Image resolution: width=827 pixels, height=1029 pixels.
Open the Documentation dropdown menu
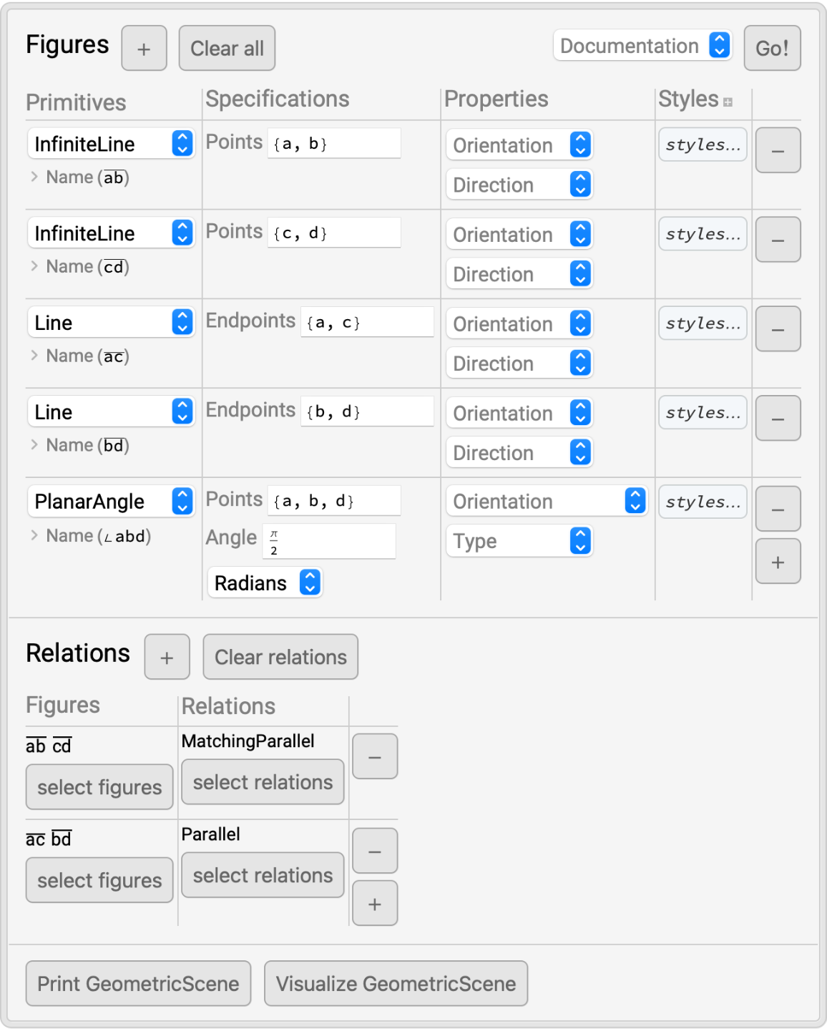[x=642, y=46]
